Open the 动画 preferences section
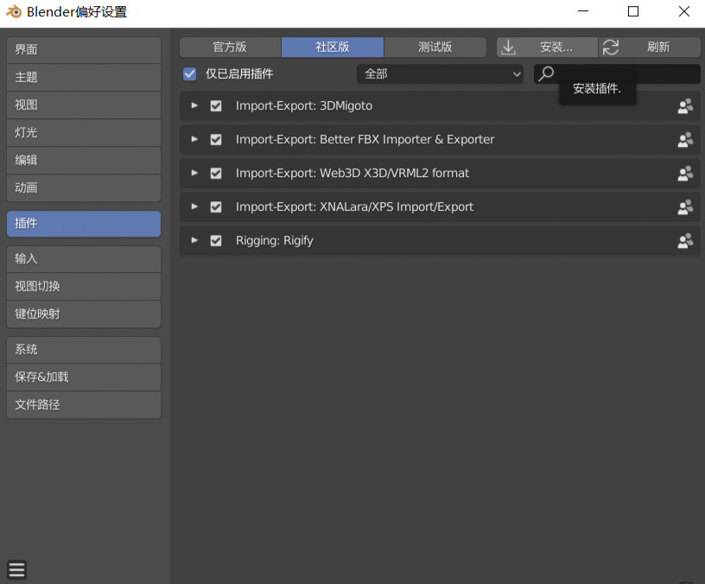The image size is (705, 584). point(84,188)
